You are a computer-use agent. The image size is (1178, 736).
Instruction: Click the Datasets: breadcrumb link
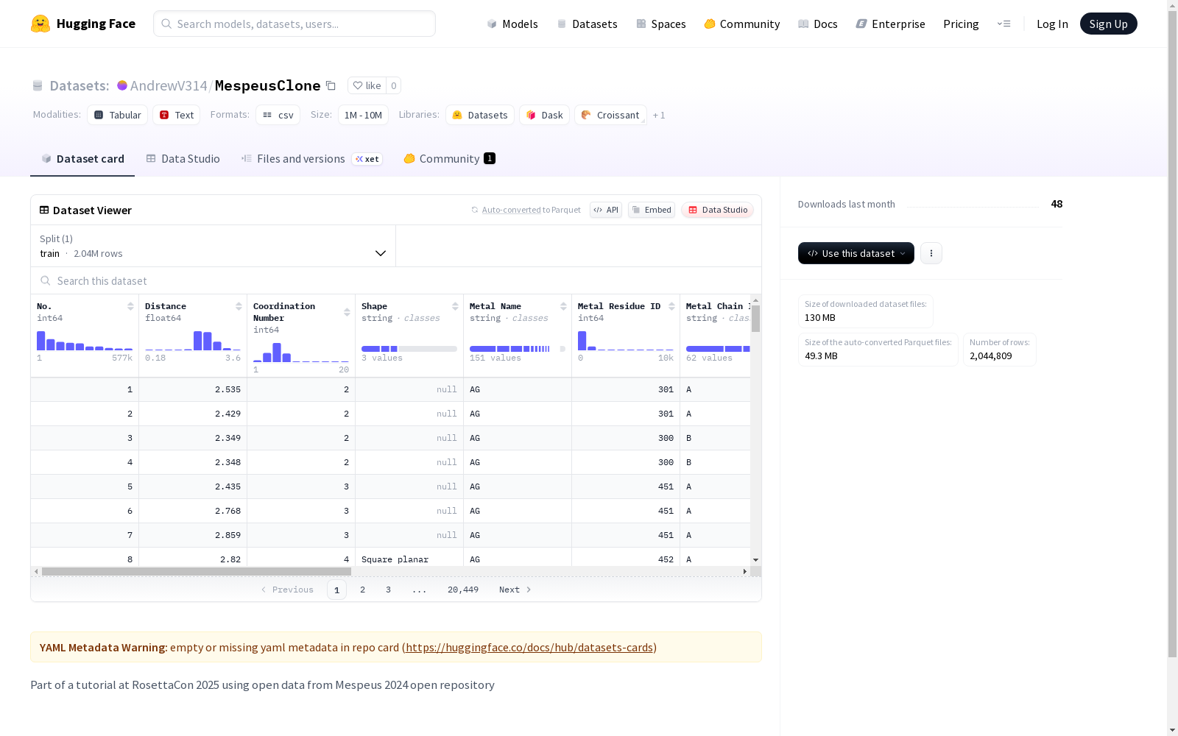[x=79, y=85]
